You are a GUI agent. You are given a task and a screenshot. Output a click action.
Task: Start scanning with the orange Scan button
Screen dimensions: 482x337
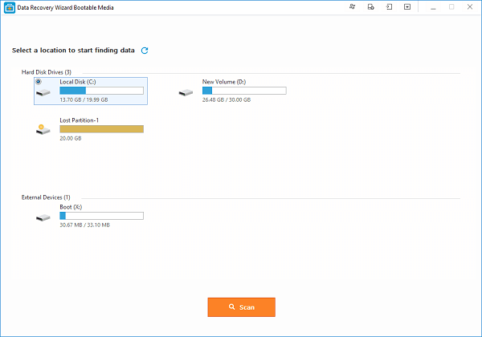click(241, 307)
